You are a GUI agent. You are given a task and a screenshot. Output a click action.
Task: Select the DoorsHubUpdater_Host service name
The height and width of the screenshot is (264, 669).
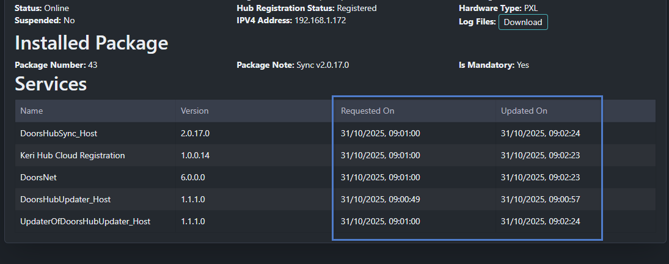[x=65, y=199]
